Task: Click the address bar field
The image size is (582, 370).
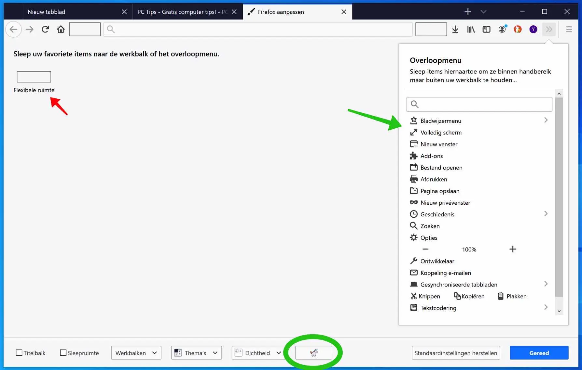Action: (258, 29)
